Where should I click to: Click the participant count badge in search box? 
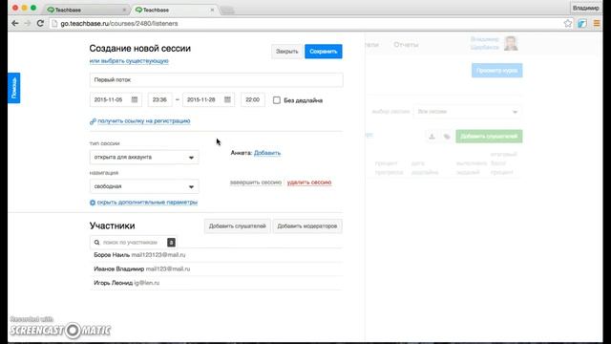click(x=171, y=243)
